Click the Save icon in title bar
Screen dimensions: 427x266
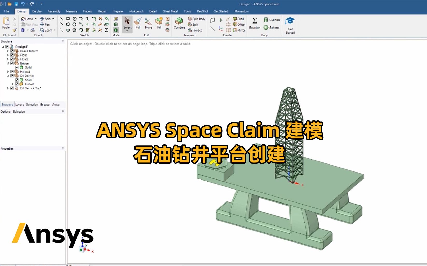coord(16,4)
